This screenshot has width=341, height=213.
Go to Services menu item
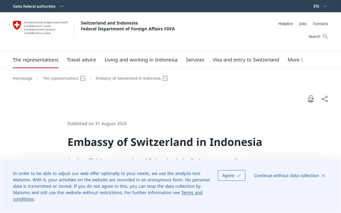pyautogui.click(x=195, y=60)
